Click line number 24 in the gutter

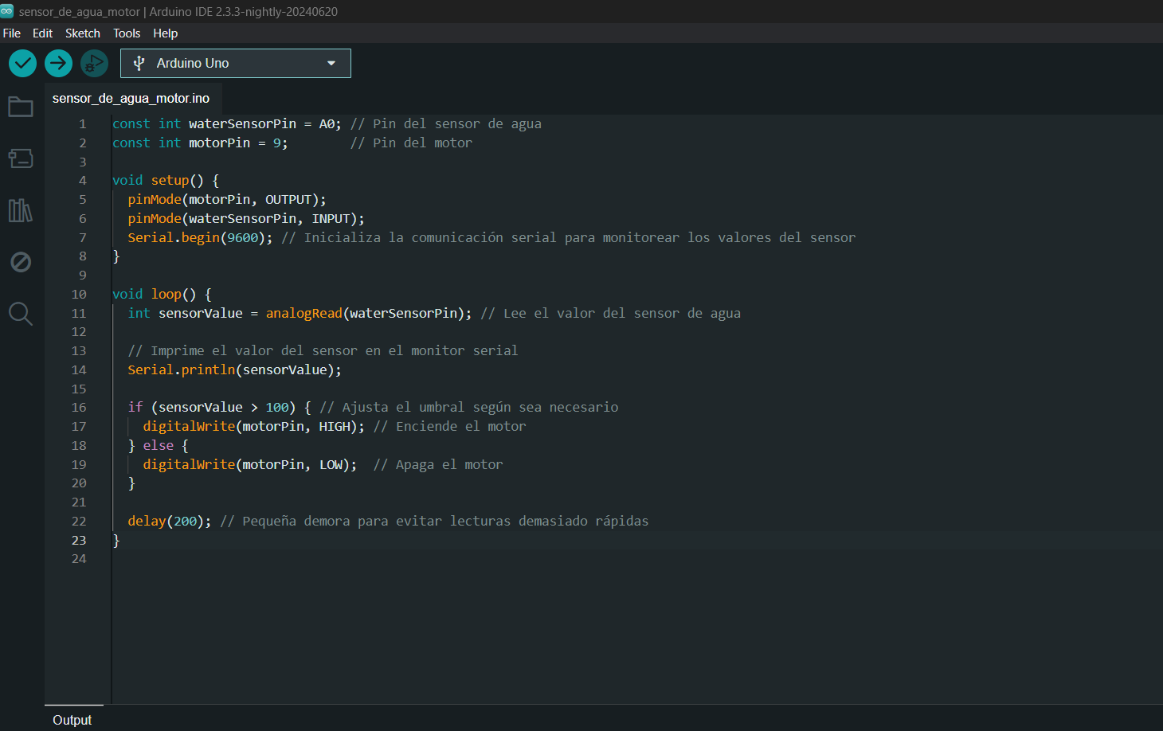(79, 559)
